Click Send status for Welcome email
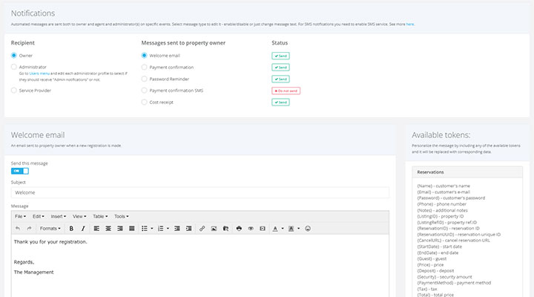The height and width of the screenshot is (297, 534). (280, 56)
